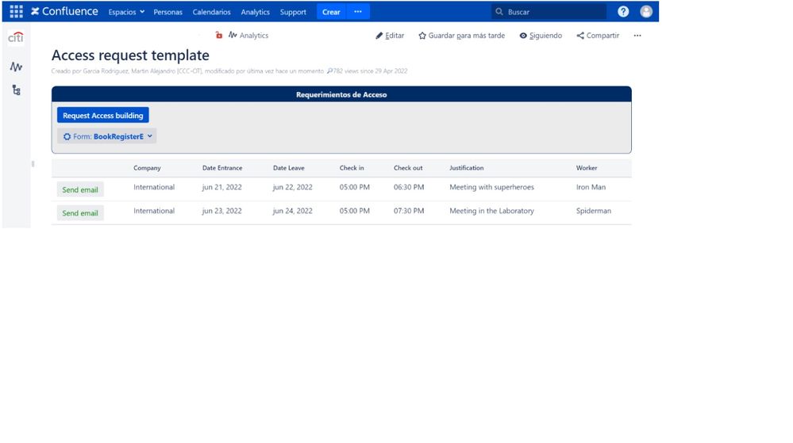Click the Access request template title
Image resolution: width=793 pixels, height=443 pixels.
click(130, 55)
